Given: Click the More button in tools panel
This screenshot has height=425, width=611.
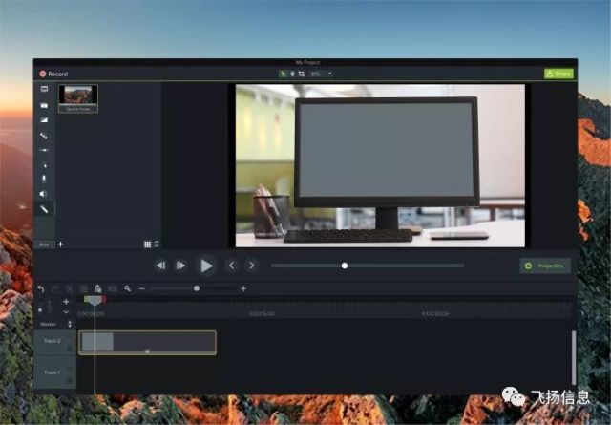Looking at the screenshot, I should pos(44,244).
